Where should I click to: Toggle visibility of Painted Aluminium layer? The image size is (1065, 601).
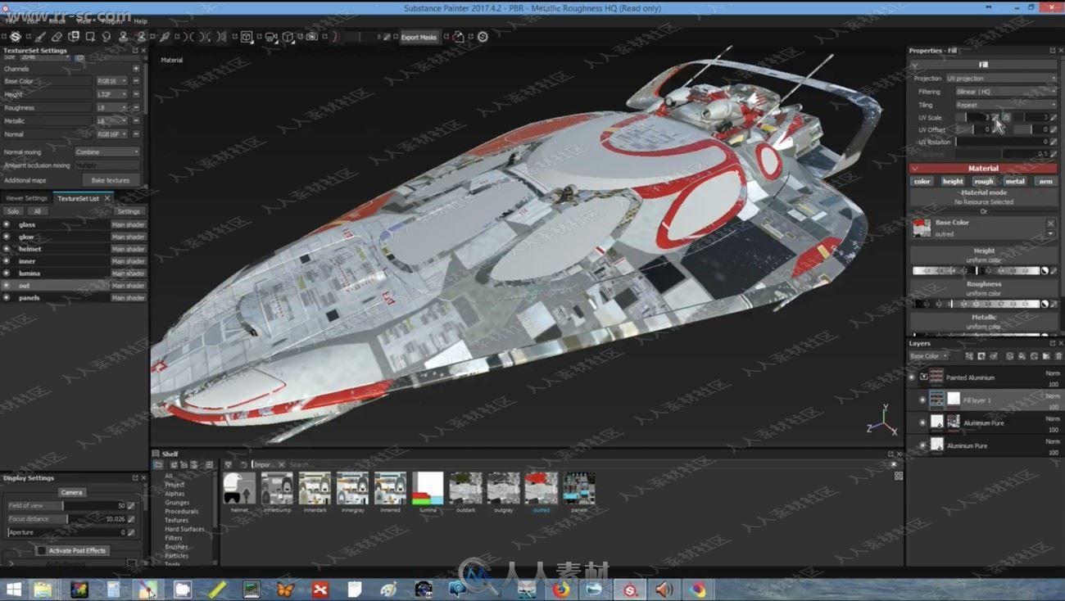click(x=911, y=377)
